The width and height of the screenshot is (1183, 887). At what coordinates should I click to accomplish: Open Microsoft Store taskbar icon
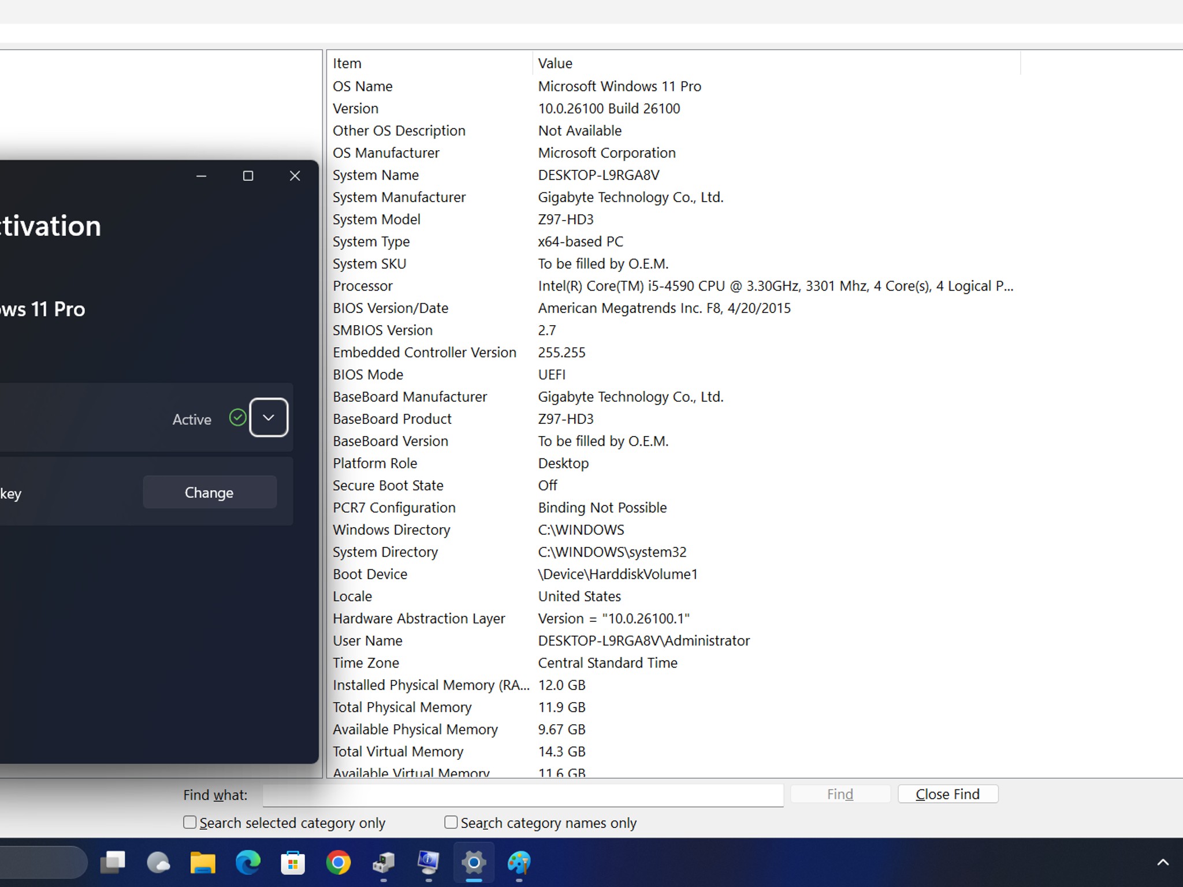tap(293, 863)
